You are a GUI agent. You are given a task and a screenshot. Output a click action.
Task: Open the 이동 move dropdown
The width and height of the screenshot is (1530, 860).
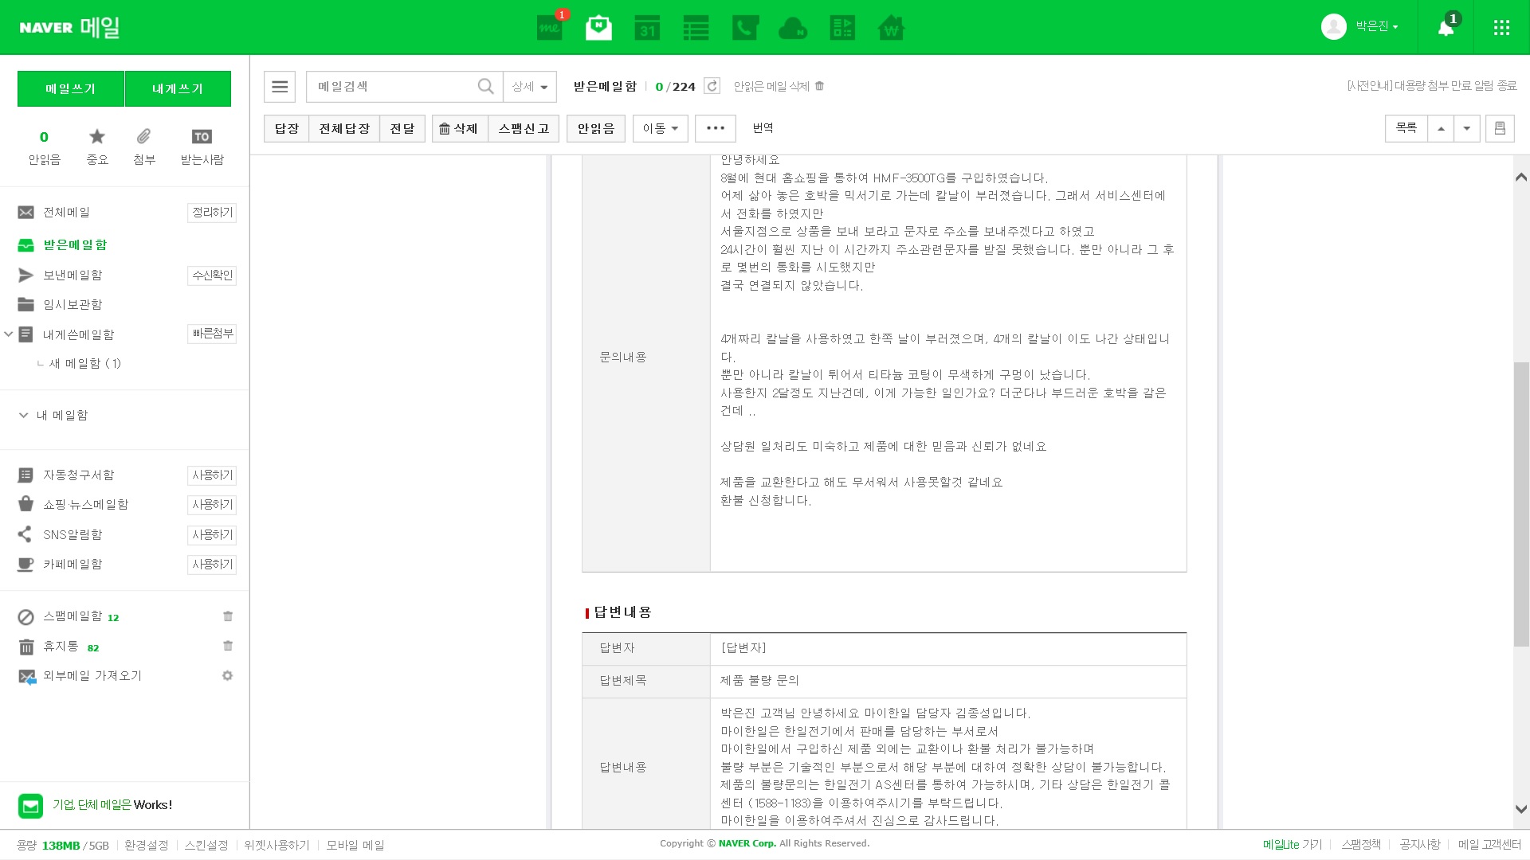660,128
